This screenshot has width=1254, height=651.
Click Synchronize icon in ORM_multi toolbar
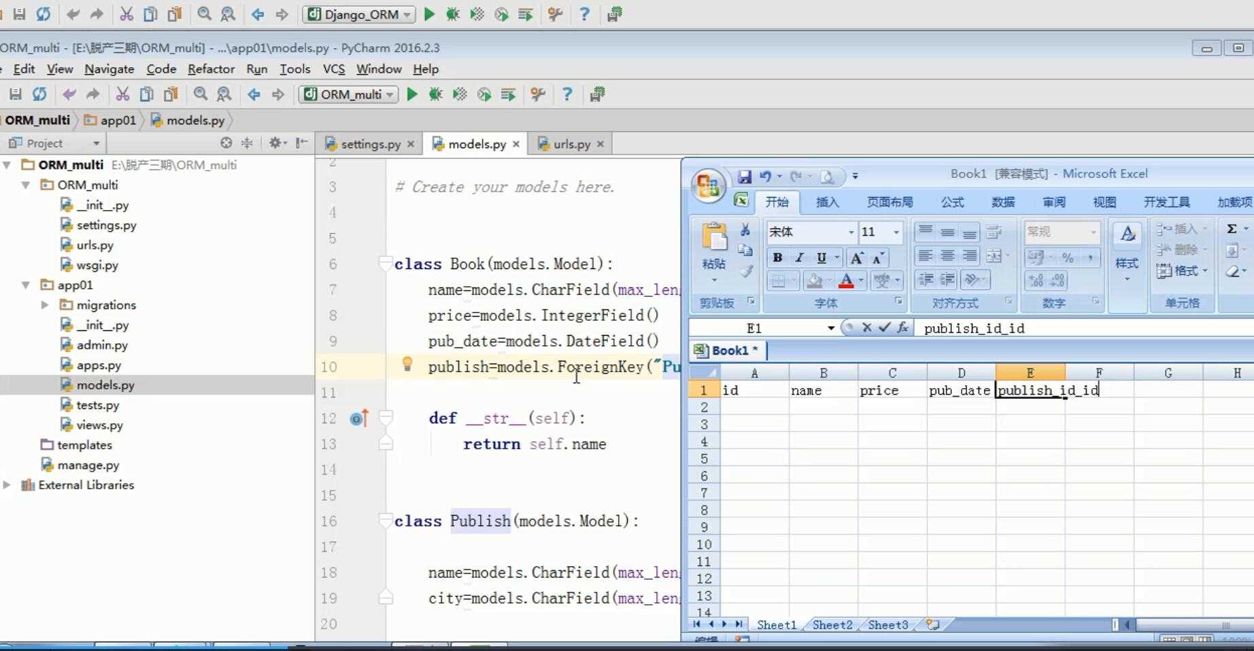39,94
